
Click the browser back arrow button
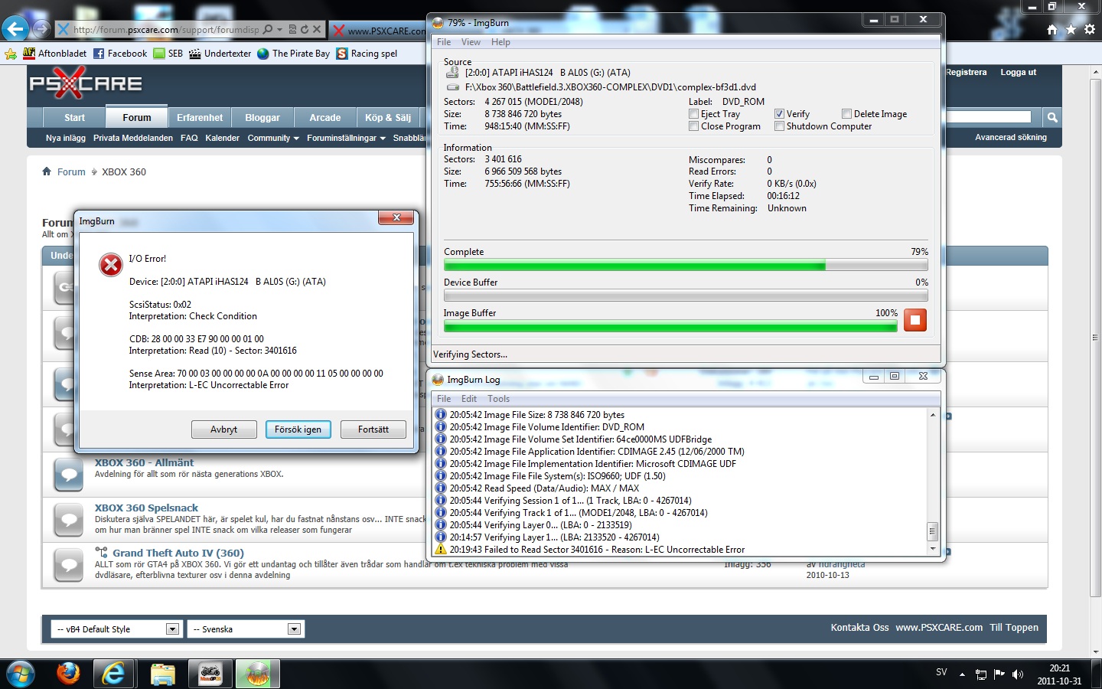point(15,29)
